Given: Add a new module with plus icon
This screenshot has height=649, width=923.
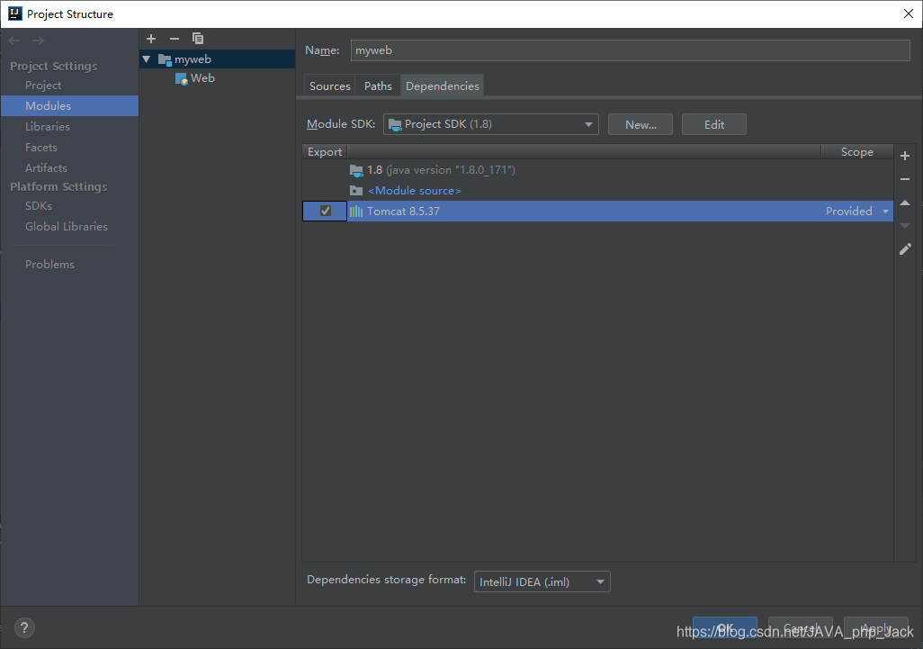Looking at the screenshot, I should tap(151, 39).
